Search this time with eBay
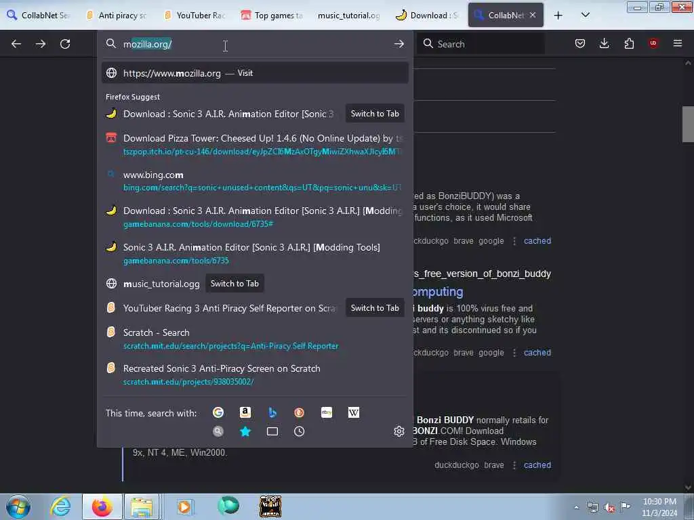Viewport: 694px width, 520px height. 327,412
